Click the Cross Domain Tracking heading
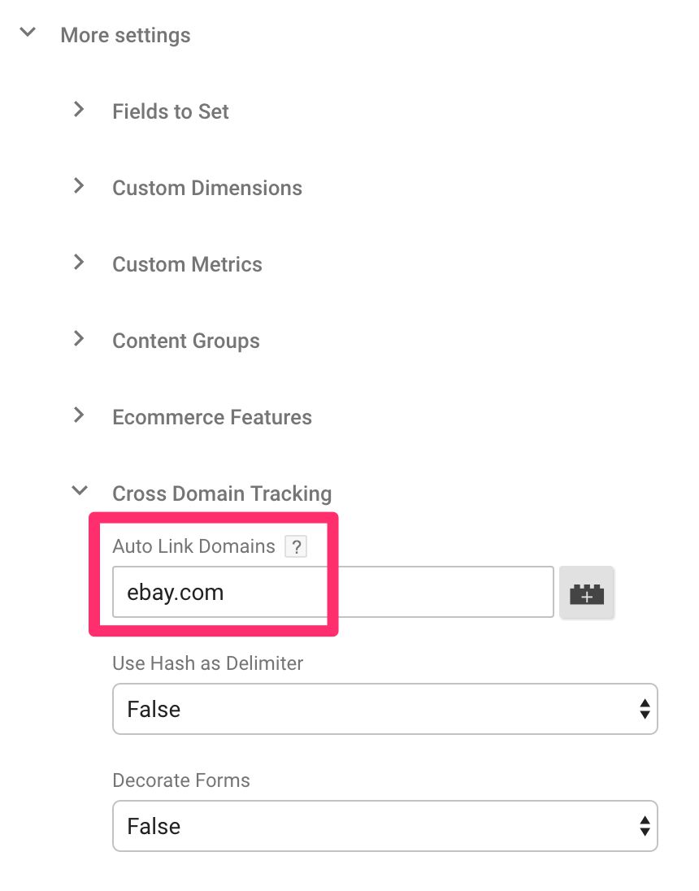The height and width of the screenshot is (891, 699). pyautogui.click(x=222, y=493)
